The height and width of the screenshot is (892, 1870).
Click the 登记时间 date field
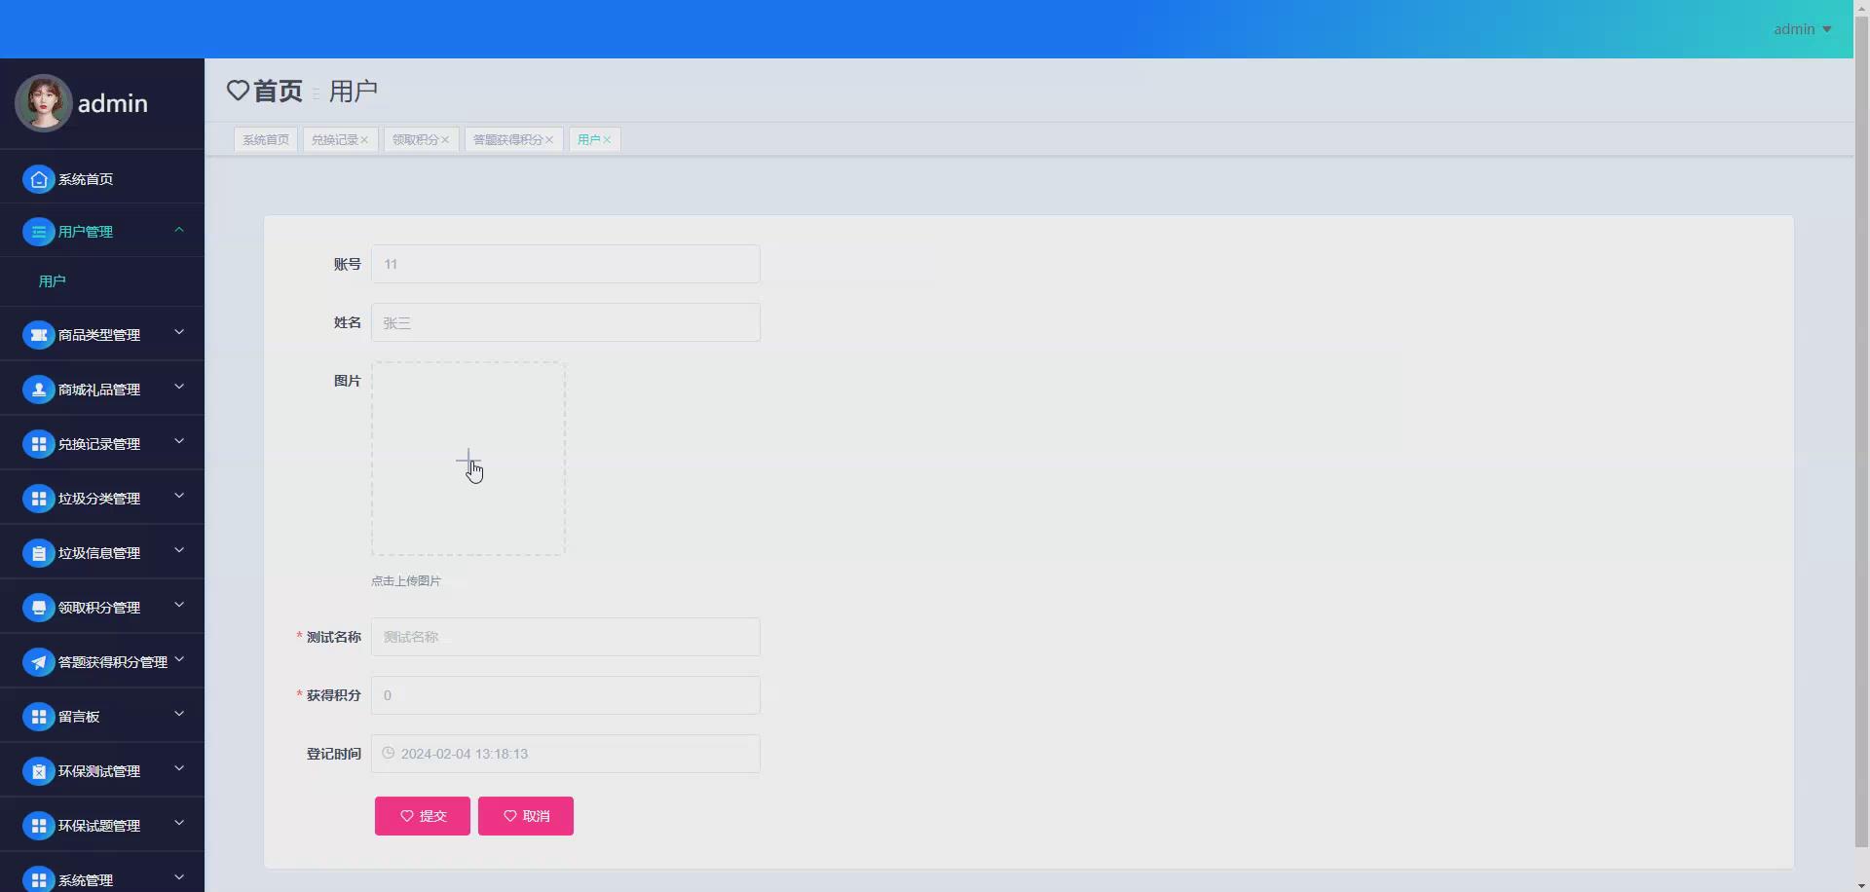[x=566, y=754]
